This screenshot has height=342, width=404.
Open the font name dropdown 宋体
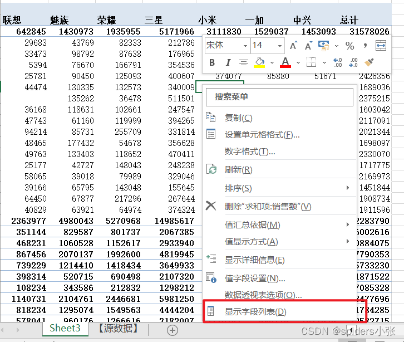[x=245, y=46]
